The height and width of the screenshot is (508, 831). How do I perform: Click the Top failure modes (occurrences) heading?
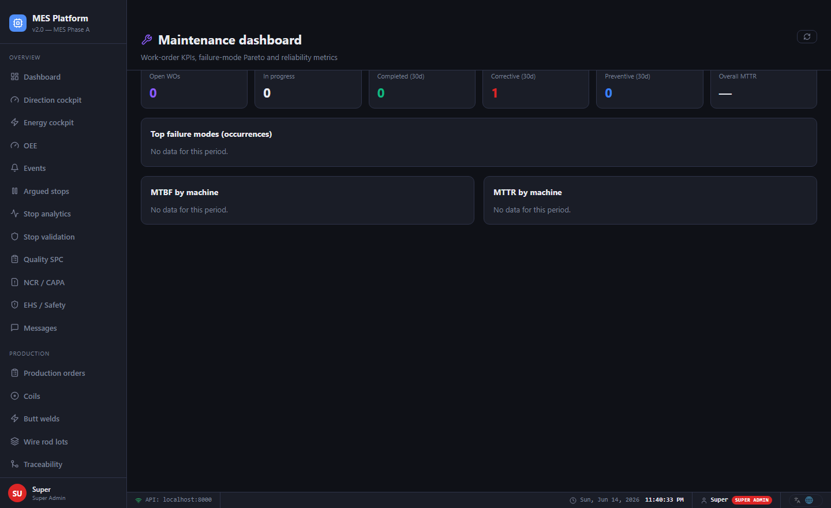[211, 134]
